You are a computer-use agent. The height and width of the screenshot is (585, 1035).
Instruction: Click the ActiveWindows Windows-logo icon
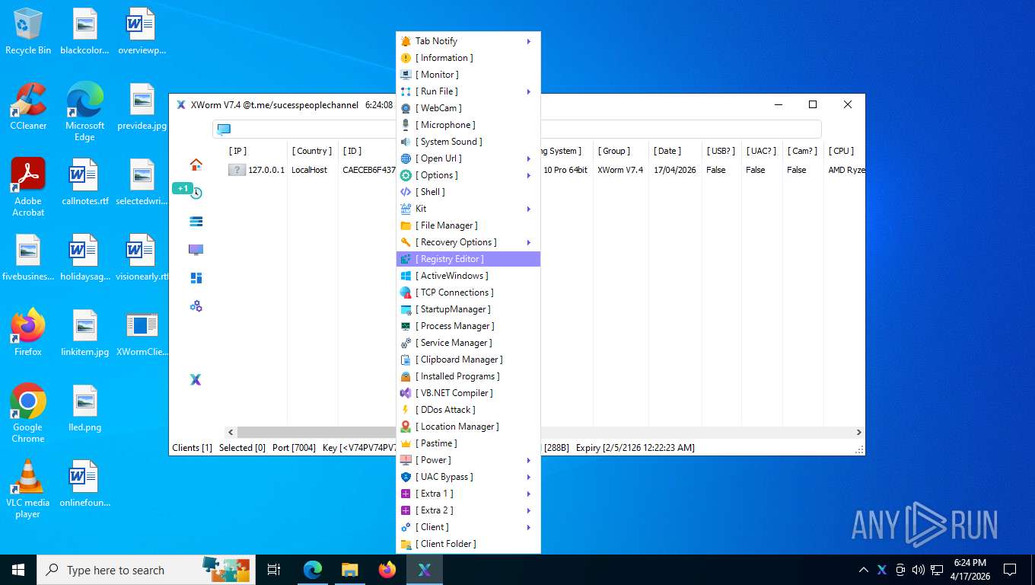tap(406, 276)
